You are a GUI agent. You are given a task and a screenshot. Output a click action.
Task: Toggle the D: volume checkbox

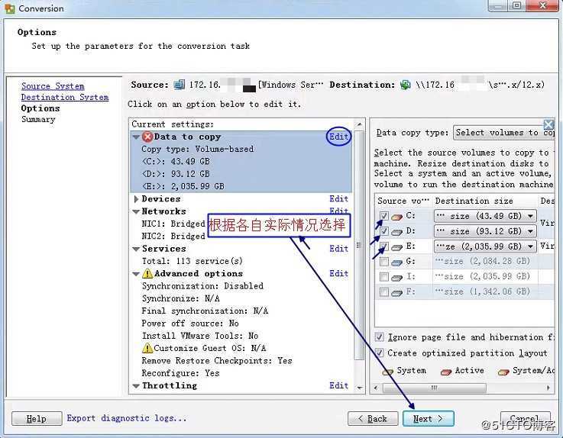pos(383,230)
